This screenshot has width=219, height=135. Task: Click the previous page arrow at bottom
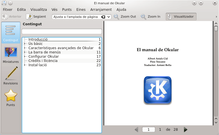pyautogui.click(x=136, y=130)
